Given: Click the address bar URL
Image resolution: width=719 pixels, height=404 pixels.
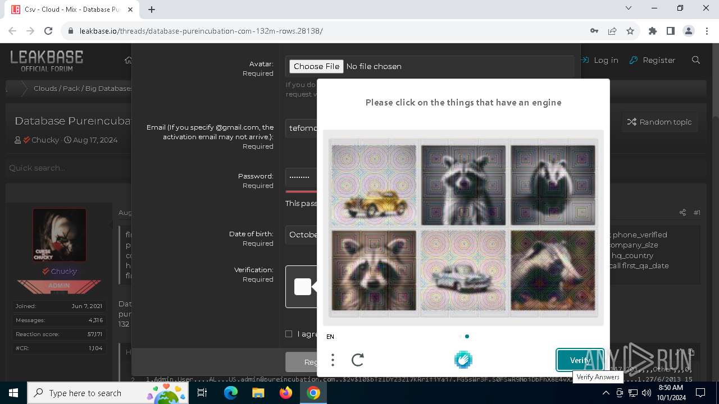Looking at the screenshot, I should coord(201,31).
